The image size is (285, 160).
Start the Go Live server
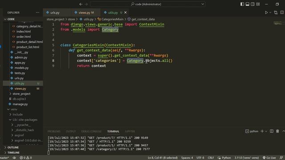pyautogui.click(x=269, y=158)
